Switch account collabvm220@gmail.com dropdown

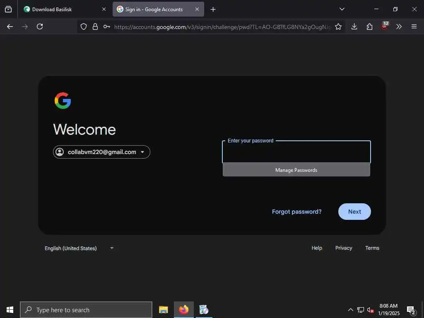pyautogui.click(x=101, y=152)
